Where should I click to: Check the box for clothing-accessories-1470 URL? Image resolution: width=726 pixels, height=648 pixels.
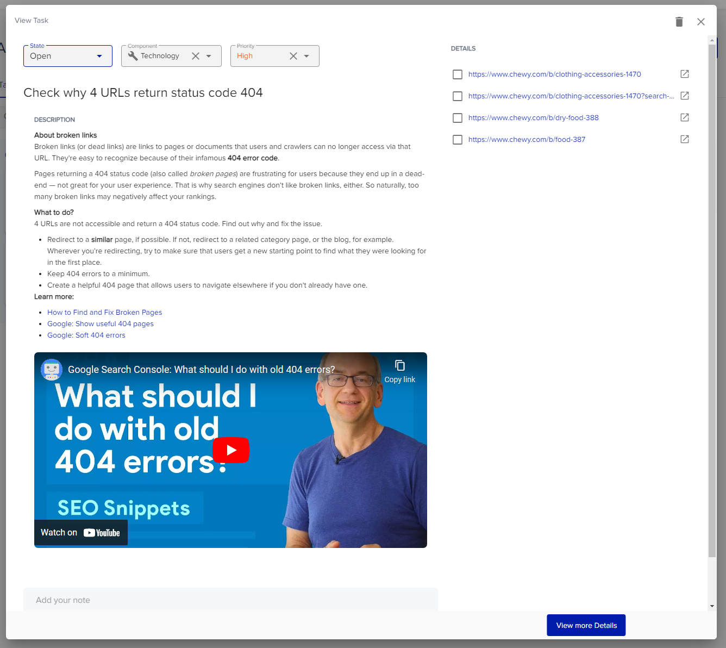coord(458,74)
